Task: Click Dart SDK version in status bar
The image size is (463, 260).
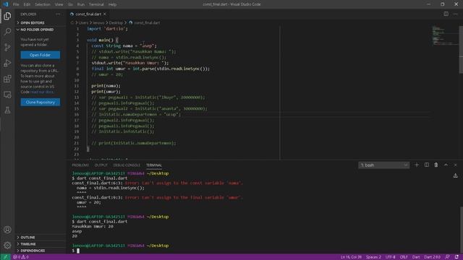Action: point(433,257)
